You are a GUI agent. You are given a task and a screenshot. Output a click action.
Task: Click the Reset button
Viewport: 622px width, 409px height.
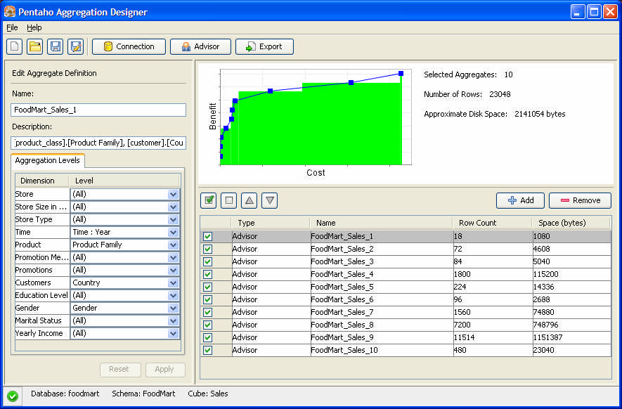click(x=120, y=370)
